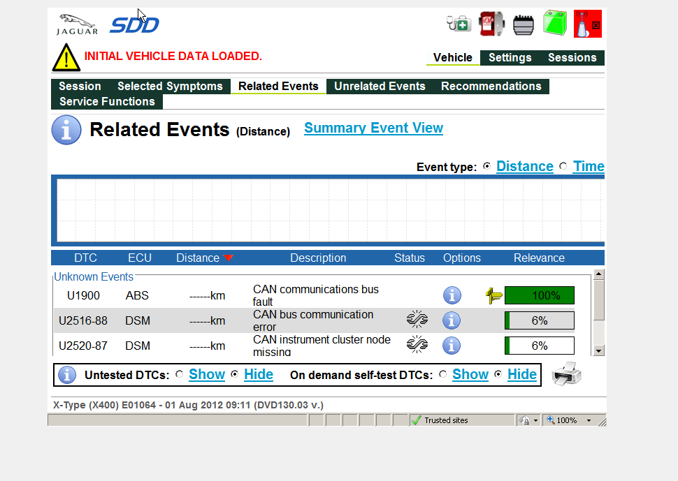This screenshot has width=678, height=481.
Task: Click the info icon for DTC U1900
Action: point(452,295)
